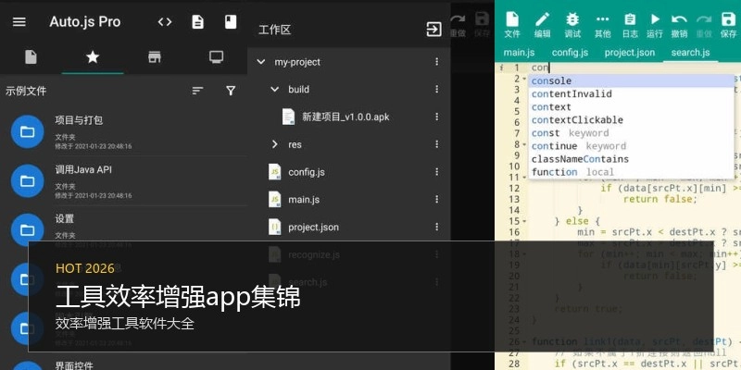This screenshot has height=370, width=741.
Task: Click the exit workspace icon beside 工作区
Action: click(433, 30)
